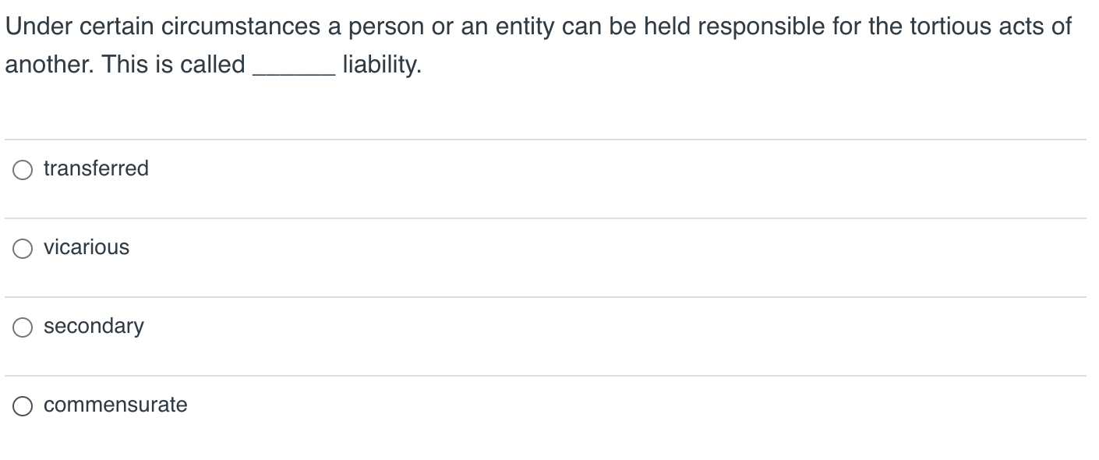Click the "secondary" answer label text
The width and height of the screenshot is (1099, 460).
(x=94, y=326)
